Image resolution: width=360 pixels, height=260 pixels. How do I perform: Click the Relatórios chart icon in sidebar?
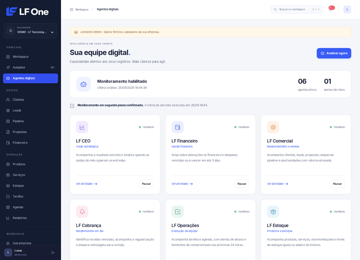click(x=8, y=218)
